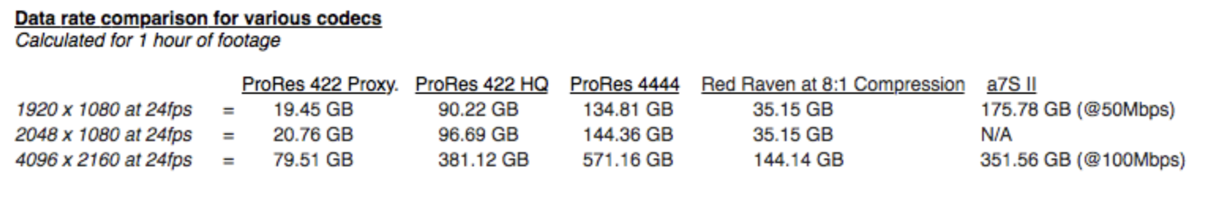Click the 'Red Raven at 8:1 Compression' header
Image resolution: width=1216 pixels, height=201 pixels.
(x=833, y=85)
